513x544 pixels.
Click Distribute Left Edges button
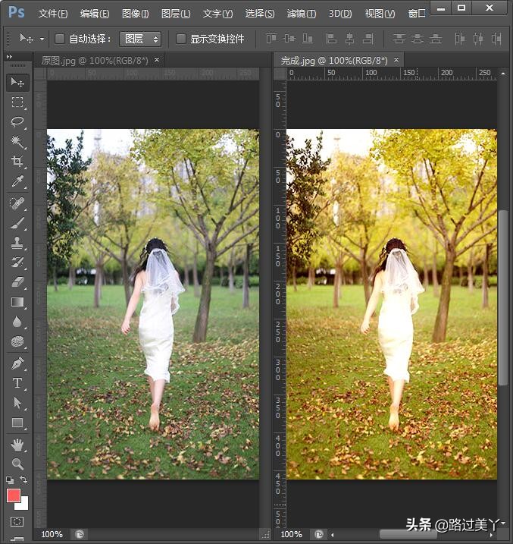460,39
